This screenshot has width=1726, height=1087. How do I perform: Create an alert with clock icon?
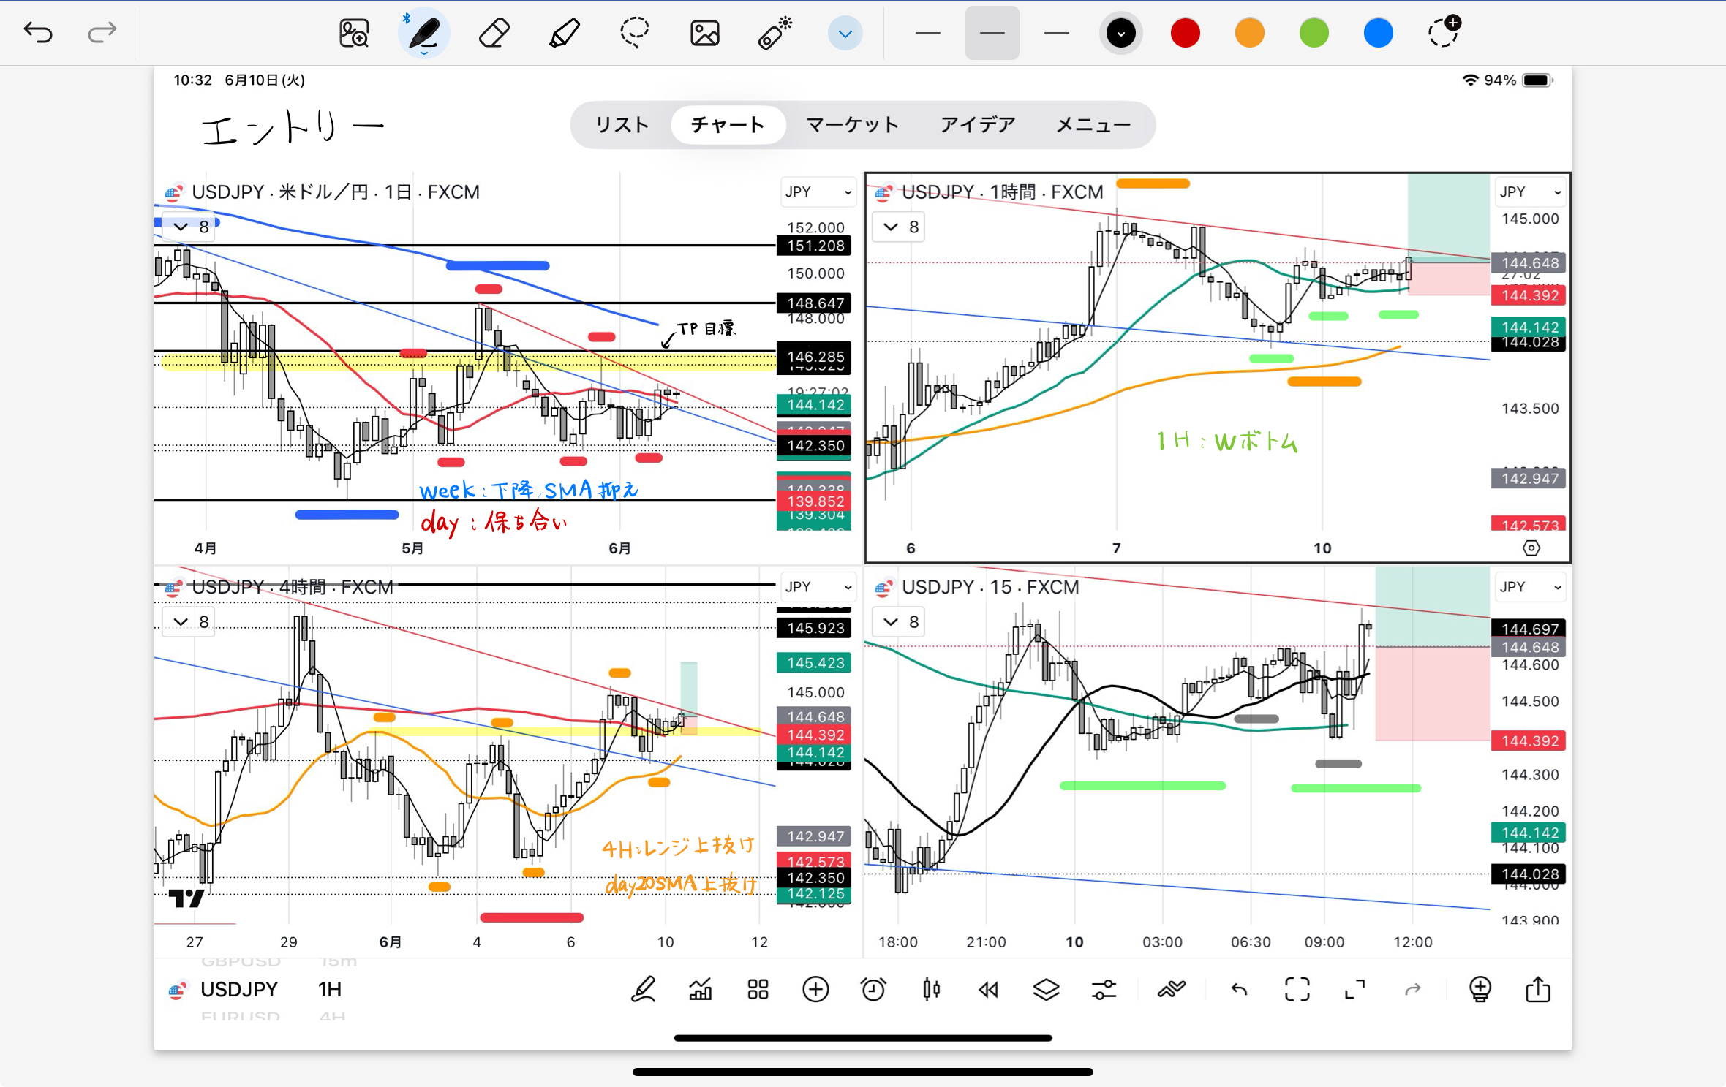[873, 989]
